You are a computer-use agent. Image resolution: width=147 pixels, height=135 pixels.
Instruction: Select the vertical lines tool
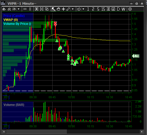click(30, 9)
